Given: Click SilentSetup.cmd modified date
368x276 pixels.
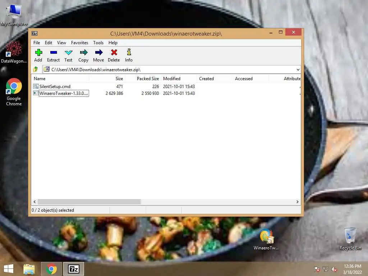Looking at the screenshot, I should pyautogui.click(x=179, y=86).
